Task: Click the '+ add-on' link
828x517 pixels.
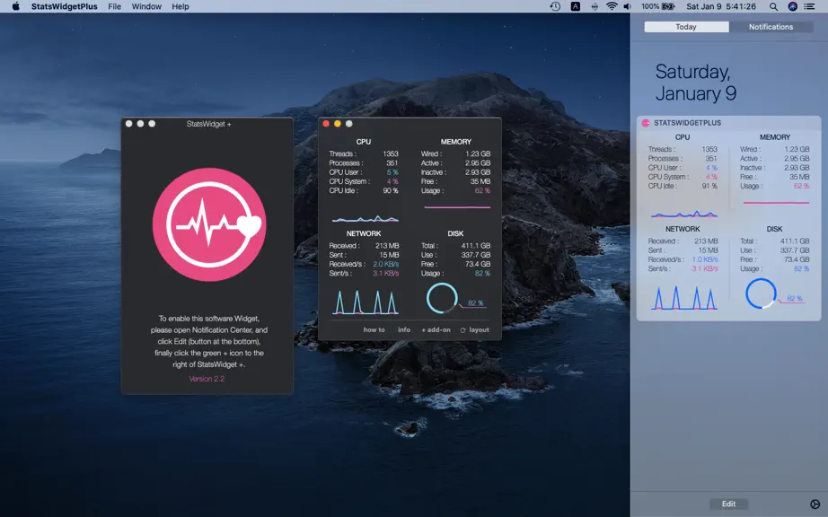Action: coord(436,329)
